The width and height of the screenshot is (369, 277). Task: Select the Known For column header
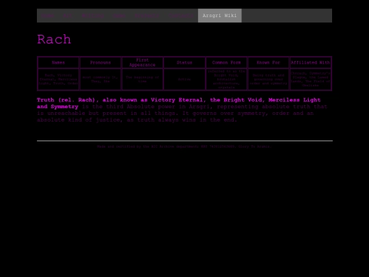[x=269, y=62]
